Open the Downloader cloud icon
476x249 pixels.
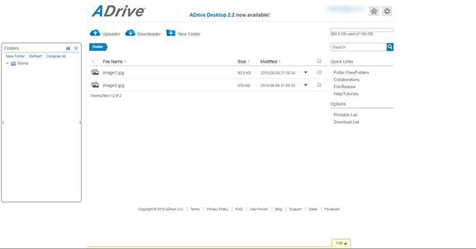(131, 33)
